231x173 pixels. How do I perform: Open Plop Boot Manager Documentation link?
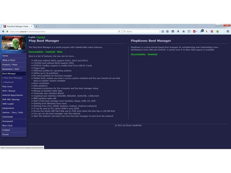(x=36, y=52)
